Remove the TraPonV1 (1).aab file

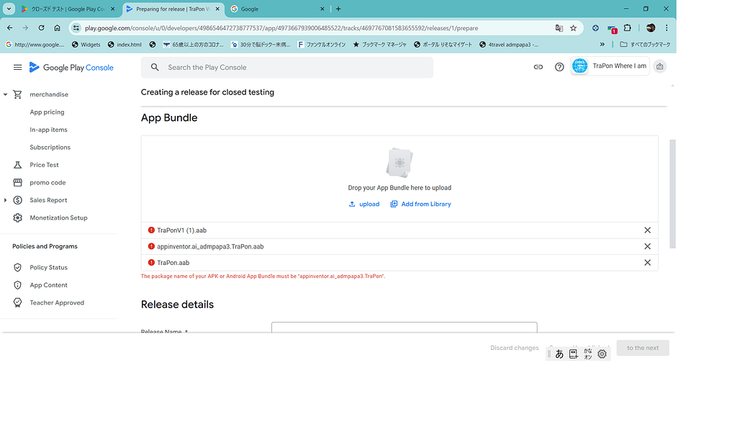647,230
